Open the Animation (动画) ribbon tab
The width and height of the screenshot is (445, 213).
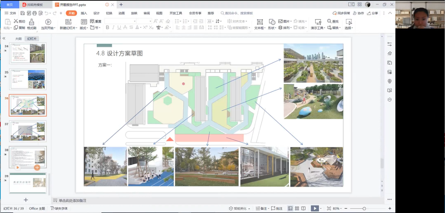(121, 13)
